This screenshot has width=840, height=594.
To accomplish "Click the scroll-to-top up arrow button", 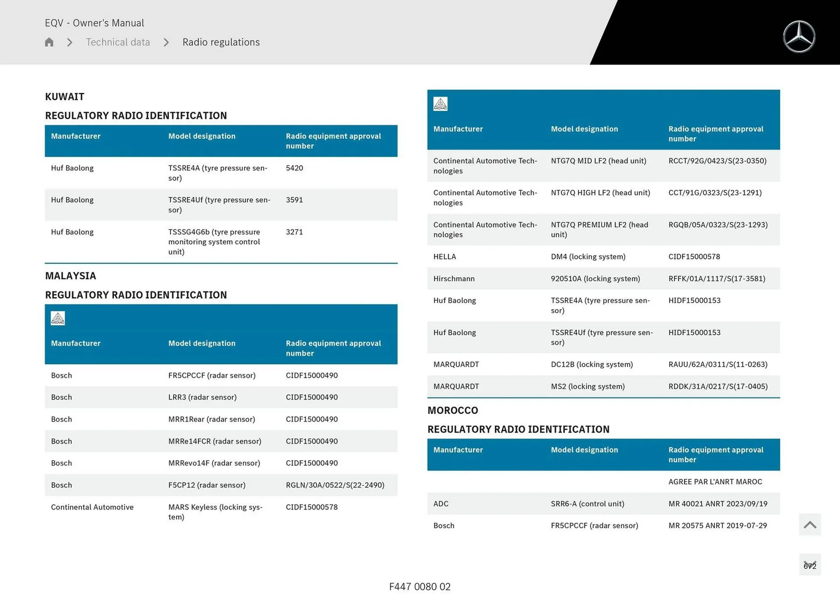I will [x=809, y=524].
